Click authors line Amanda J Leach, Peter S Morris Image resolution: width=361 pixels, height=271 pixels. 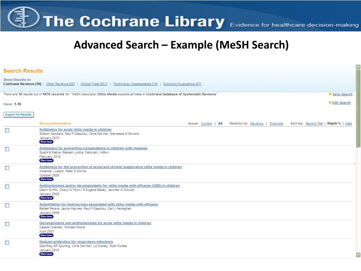[x=63, y=171]
